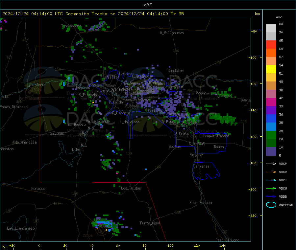Click the Nihuil map label

point(78,150)
